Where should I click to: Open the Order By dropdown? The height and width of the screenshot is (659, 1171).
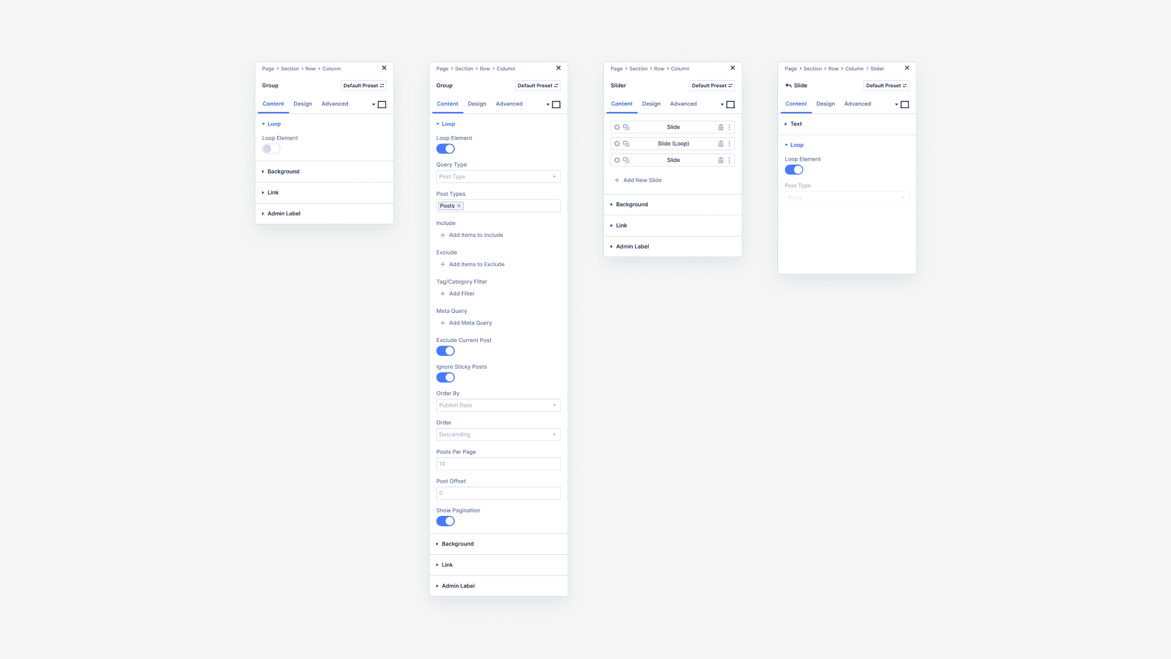click(x=498, y=405)
